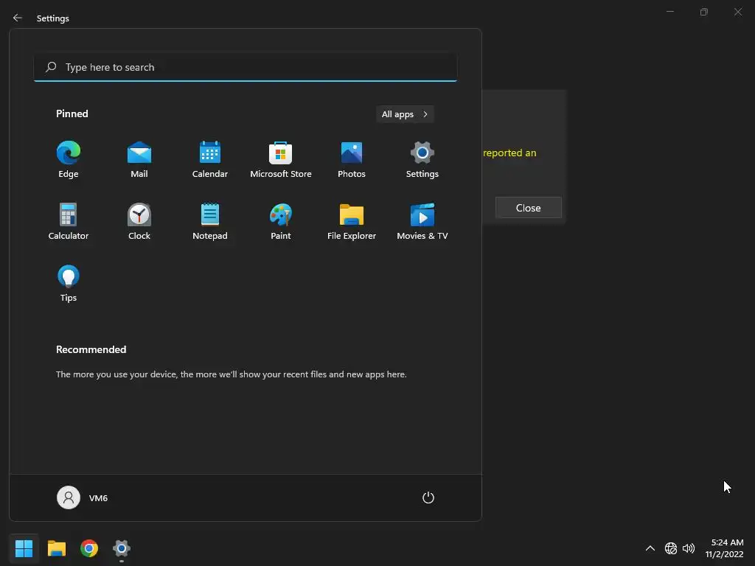755x566 pixels.
Task: Open Microsoft Store
Action: pos(281,159)
